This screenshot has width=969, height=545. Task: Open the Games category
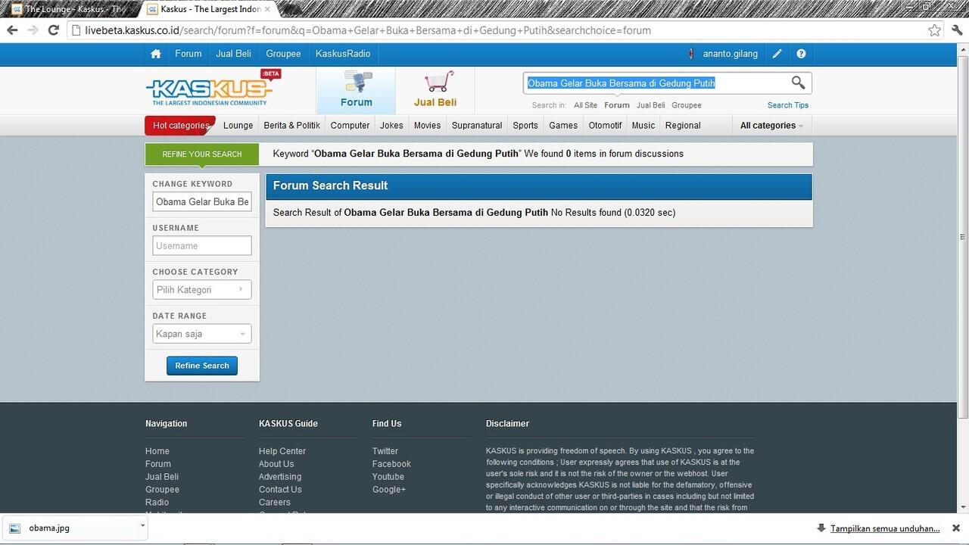pyautogui.click(x=563, y=126)
